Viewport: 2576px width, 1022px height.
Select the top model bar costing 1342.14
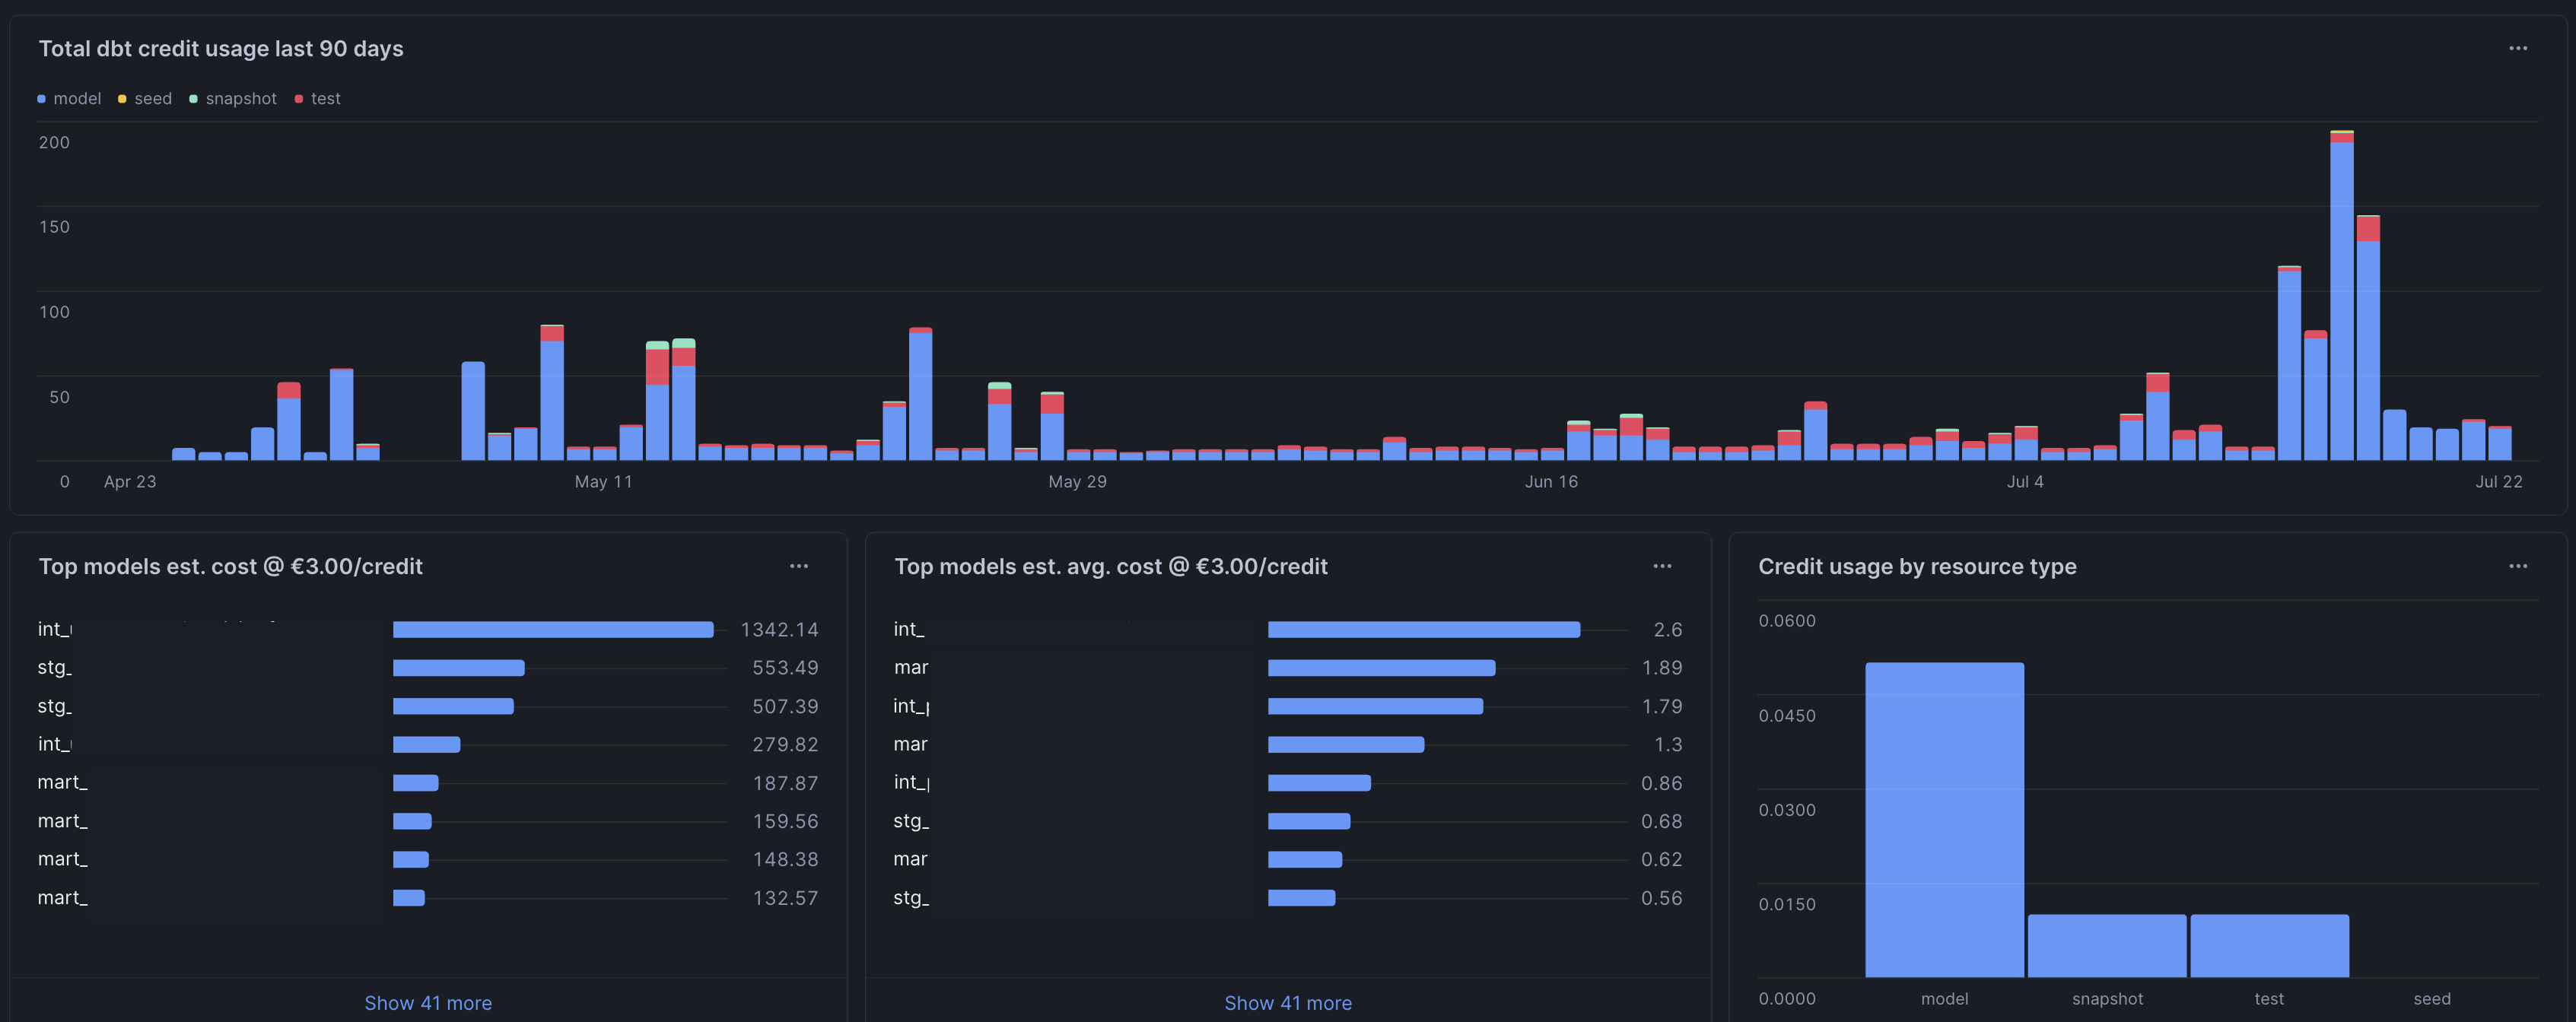pyautogui.click(x=553, y=629)
